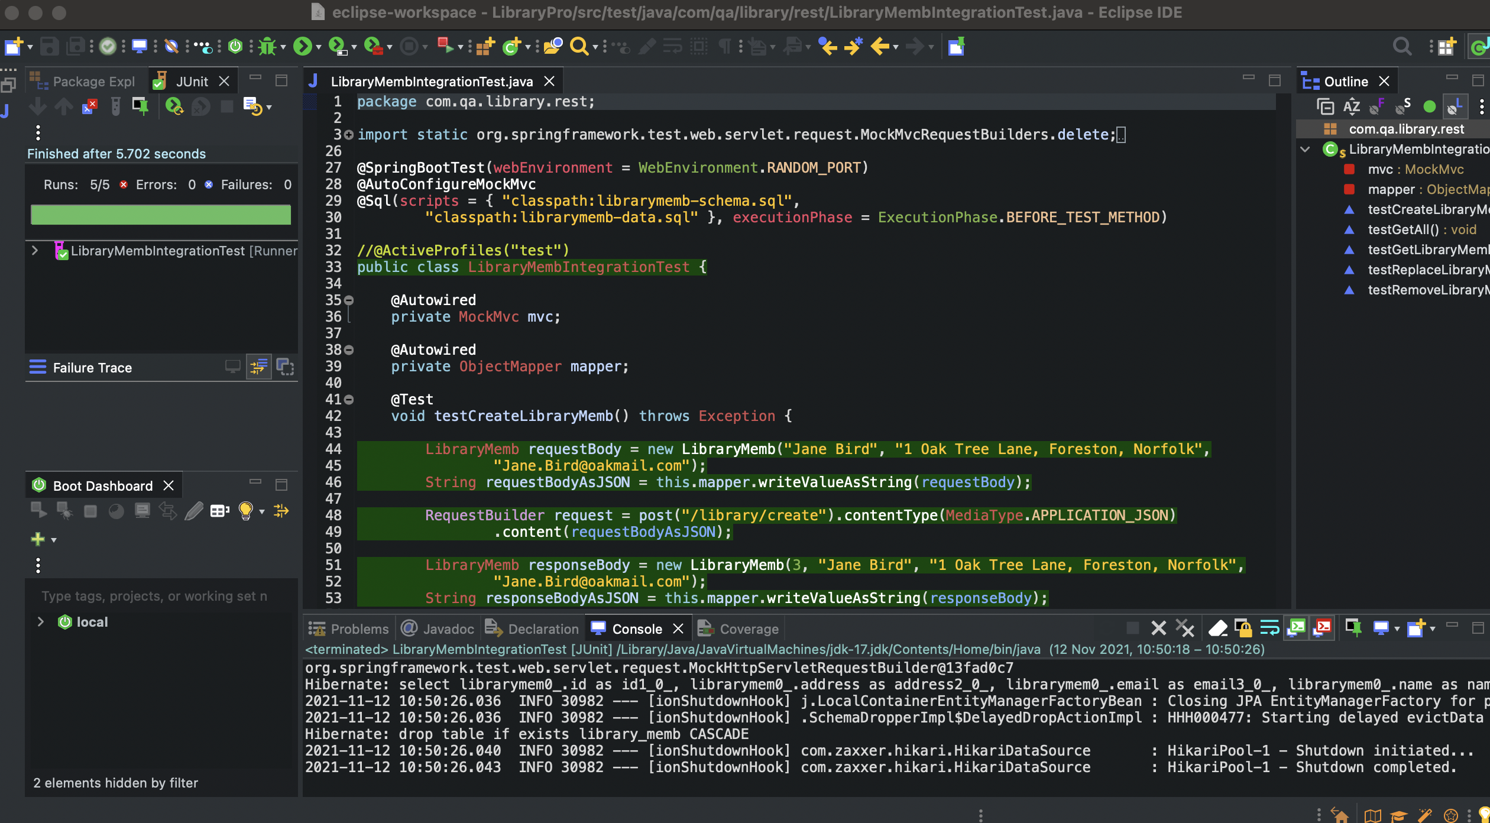Click the New wizard icon at the toolbar start
The height and width of the screenshot is (823, 1490).
pyautogui.click(x=14, y=46)
